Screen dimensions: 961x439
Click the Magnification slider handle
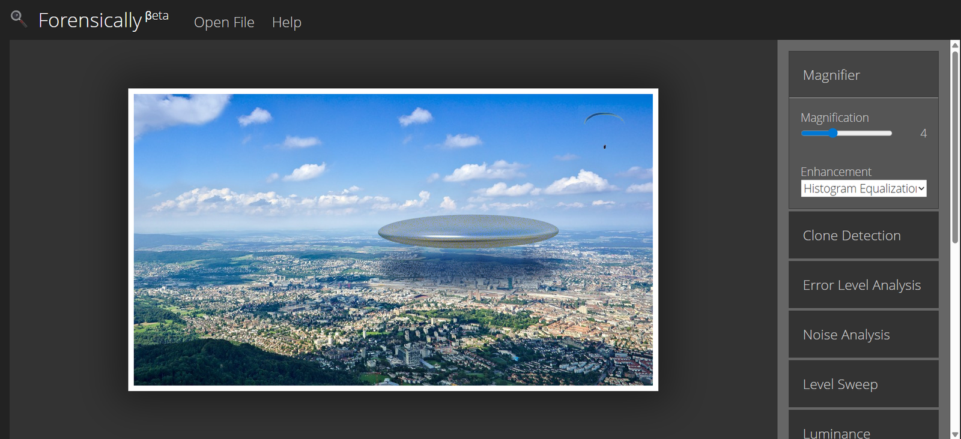tap(833, 133)
